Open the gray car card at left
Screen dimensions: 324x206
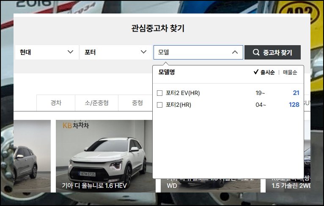[x=32, y=156]
